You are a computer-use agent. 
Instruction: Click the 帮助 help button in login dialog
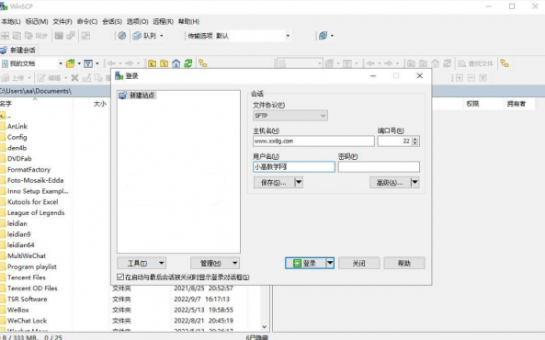tap(403, 263)
